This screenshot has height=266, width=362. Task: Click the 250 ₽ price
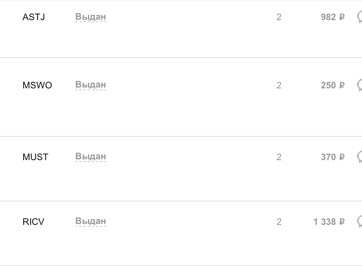pos(333,85)
